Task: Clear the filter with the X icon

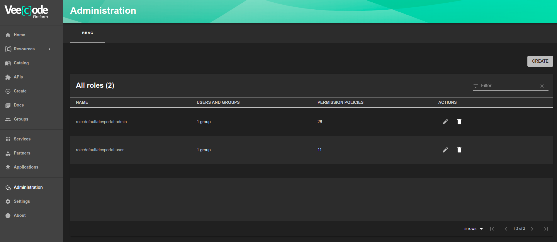Action: pos(542,86)
